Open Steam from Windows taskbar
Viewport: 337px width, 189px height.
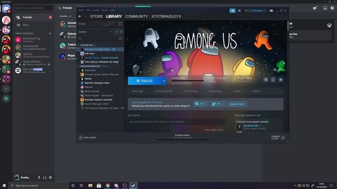click(x=133, y=185)
